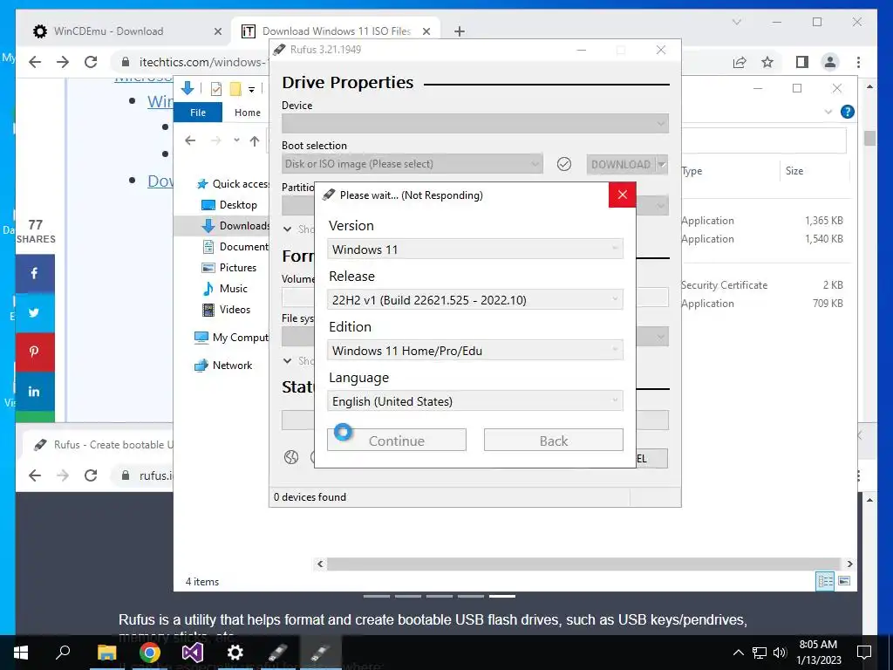Viewport: 893px width, 670px height.
Task: Select Desktop in Explorer navigation pane
Action: click(x=229, y=204)
